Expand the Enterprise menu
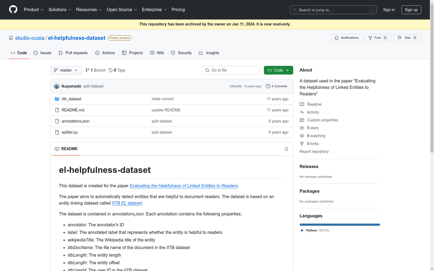 point(154,9)
